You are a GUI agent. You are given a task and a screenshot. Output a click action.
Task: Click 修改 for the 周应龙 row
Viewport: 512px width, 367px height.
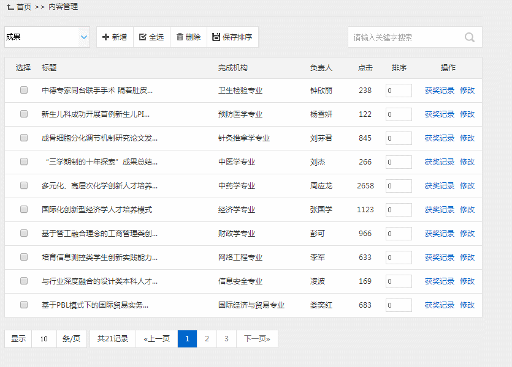(467, 185)
